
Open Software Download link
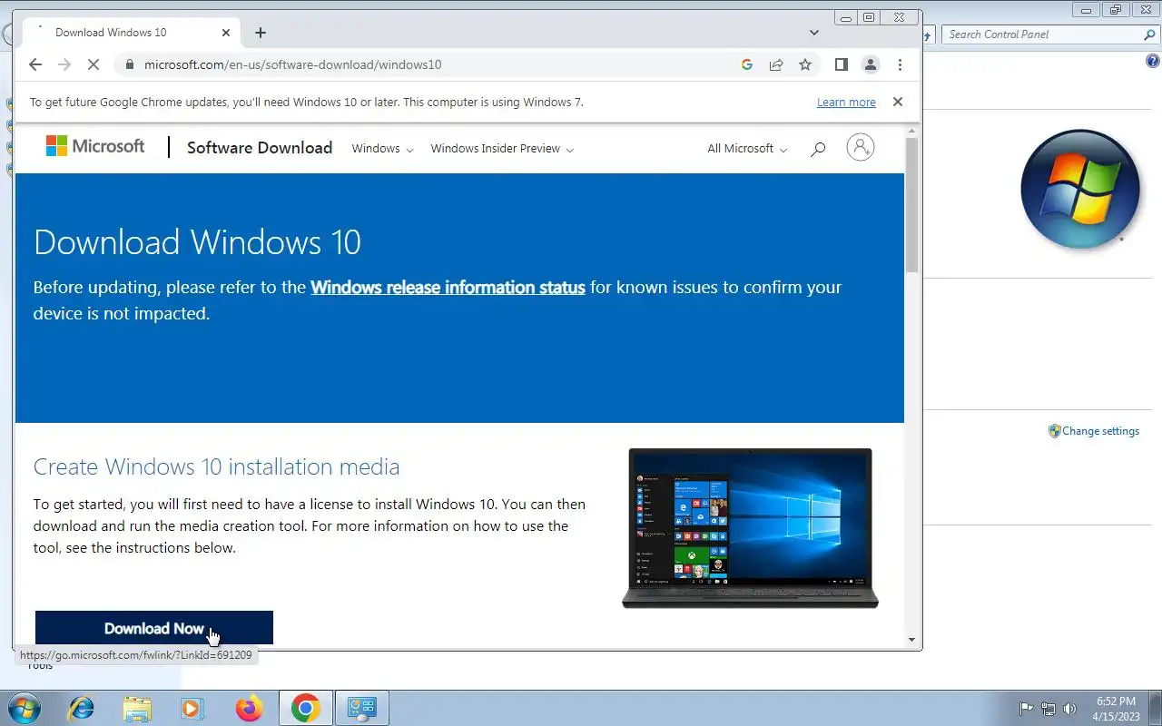coord(260,148)
